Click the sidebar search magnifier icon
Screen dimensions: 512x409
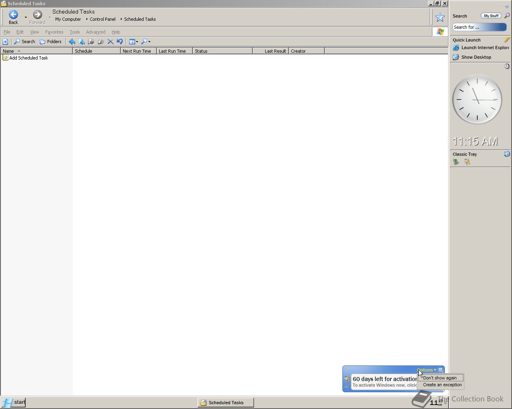pyautogui.click(x=507, y=16)
